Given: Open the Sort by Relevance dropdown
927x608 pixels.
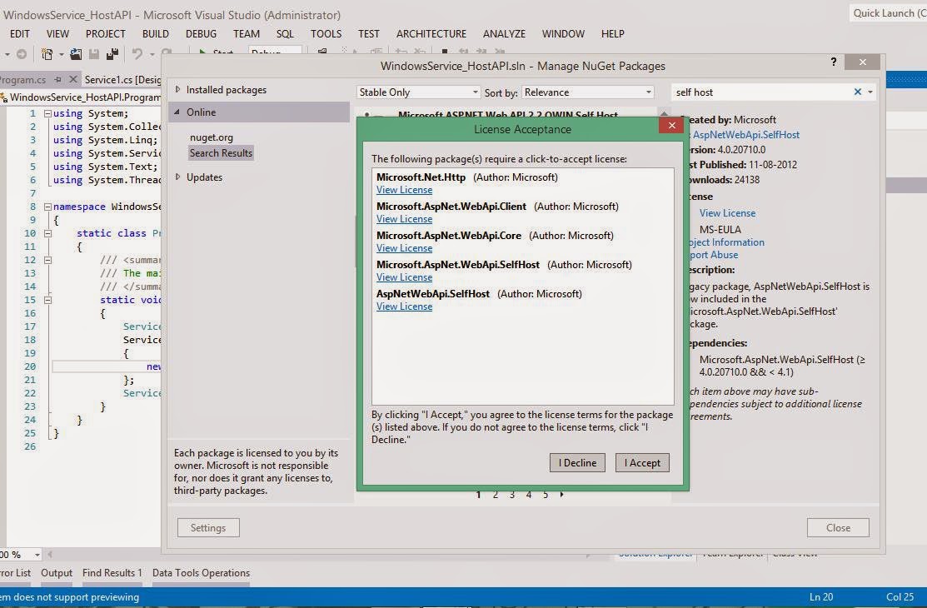Looking at the screenshot, I should (x=588, y=92).
